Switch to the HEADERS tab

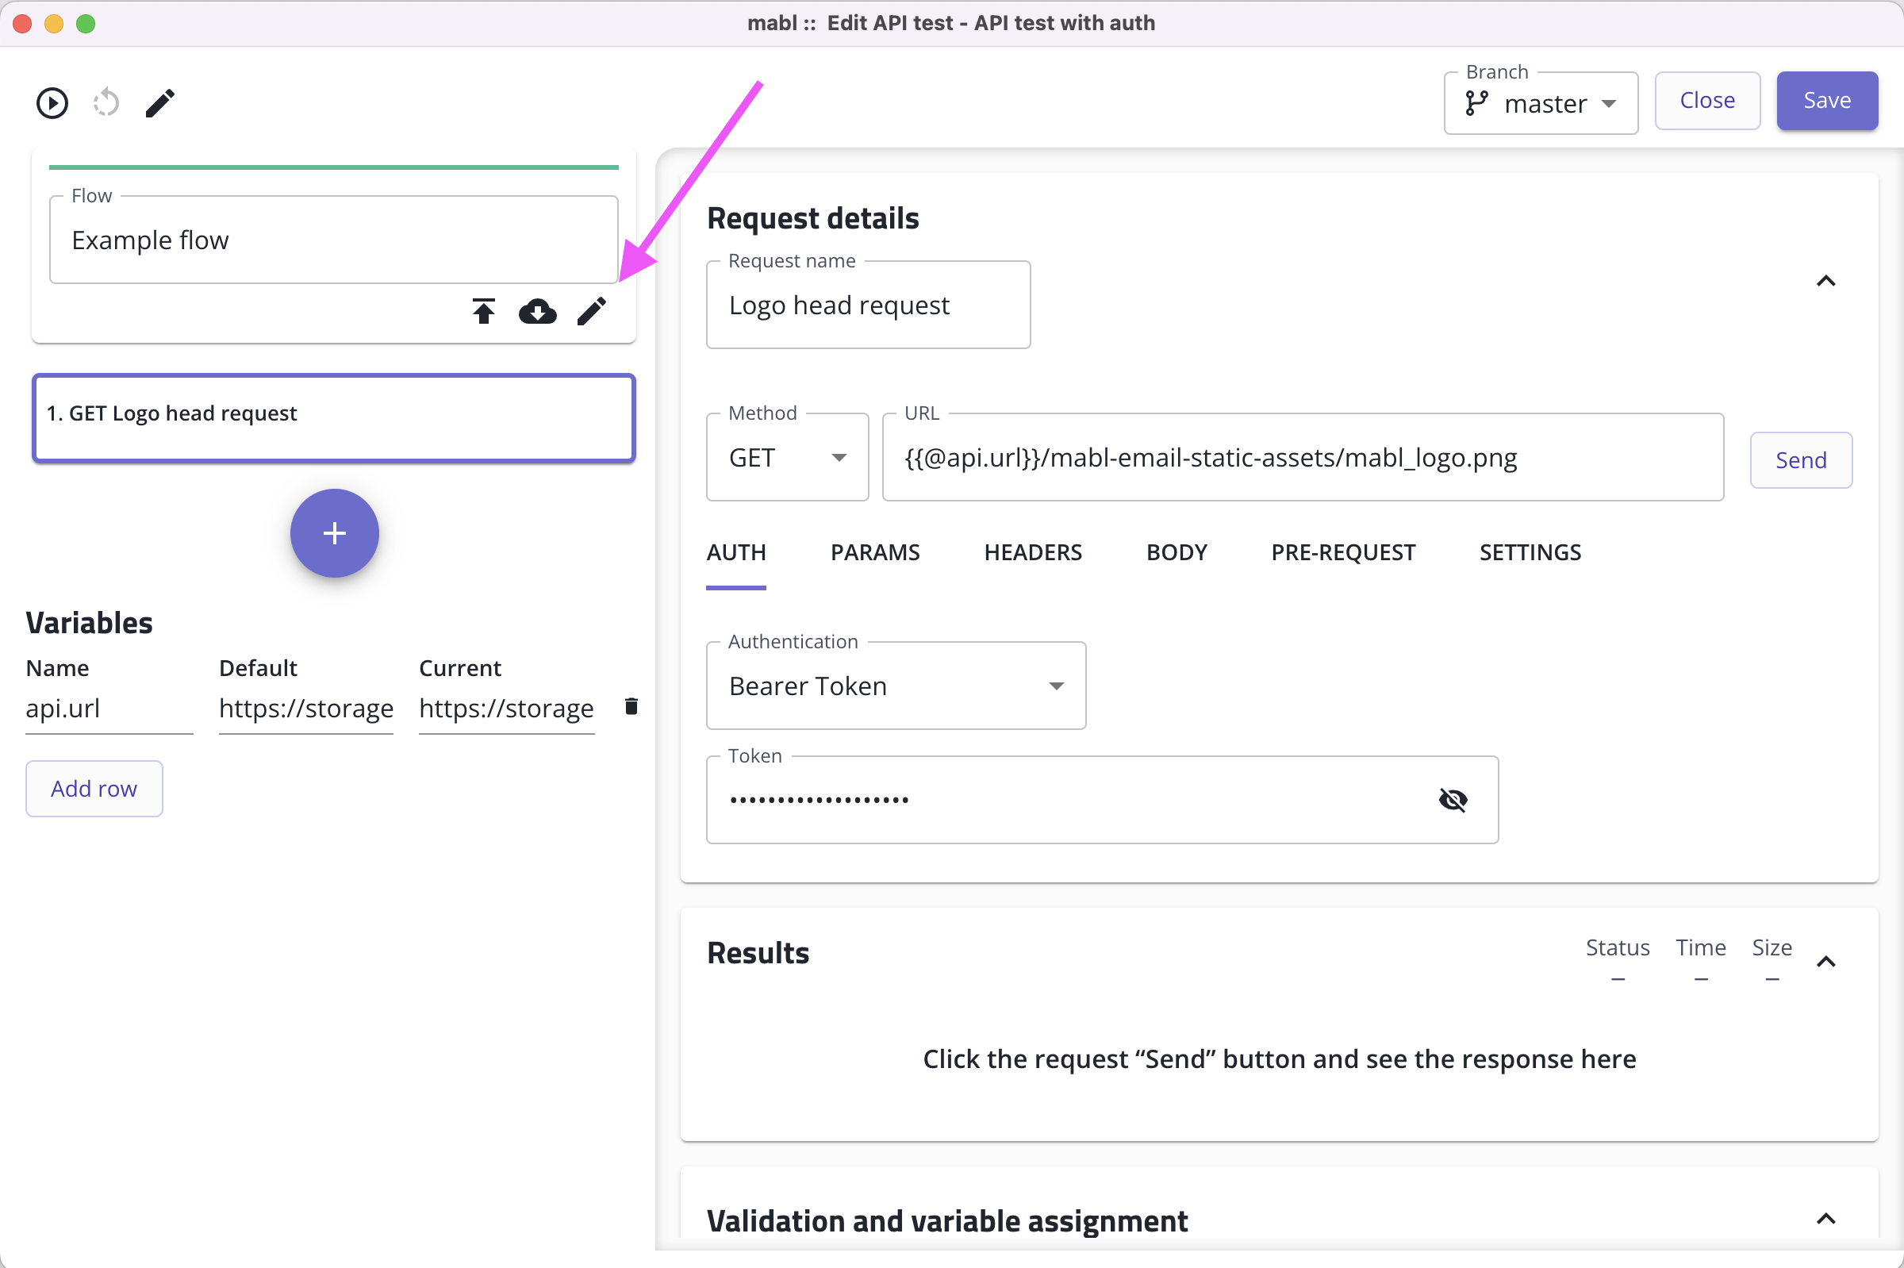[1032, 552]
